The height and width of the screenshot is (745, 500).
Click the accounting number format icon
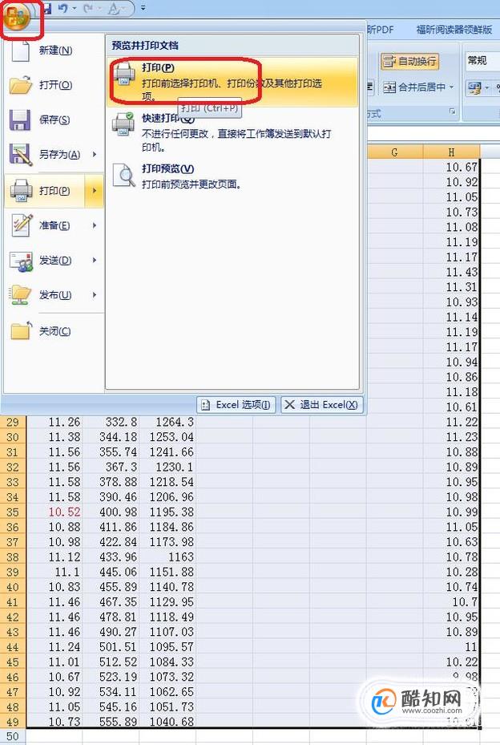coord(474,87)
